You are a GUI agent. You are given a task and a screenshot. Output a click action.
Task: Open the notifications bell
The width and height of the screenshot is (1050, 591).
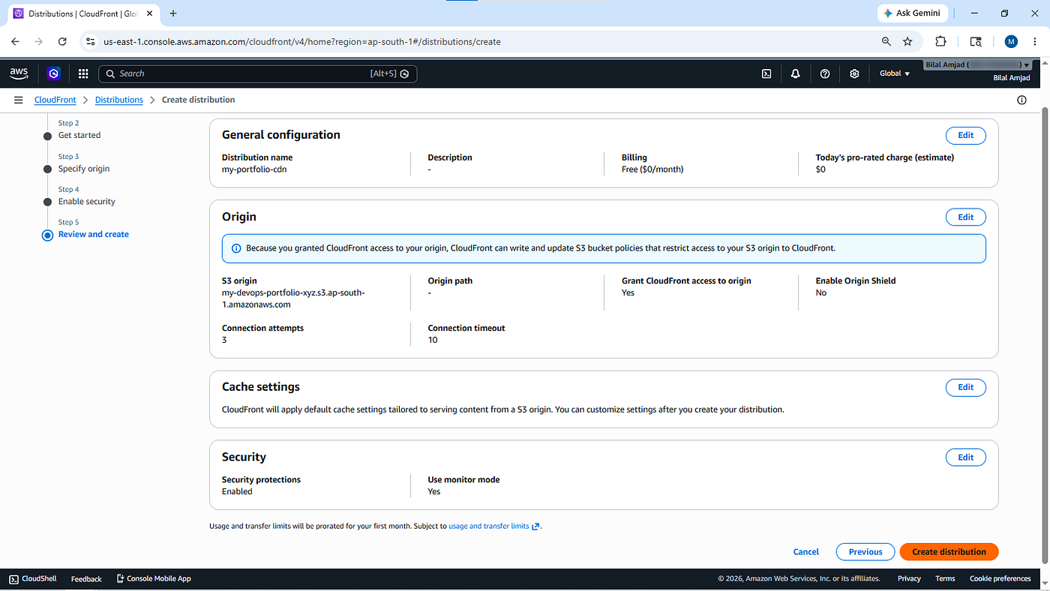click(x=795, y=73)
